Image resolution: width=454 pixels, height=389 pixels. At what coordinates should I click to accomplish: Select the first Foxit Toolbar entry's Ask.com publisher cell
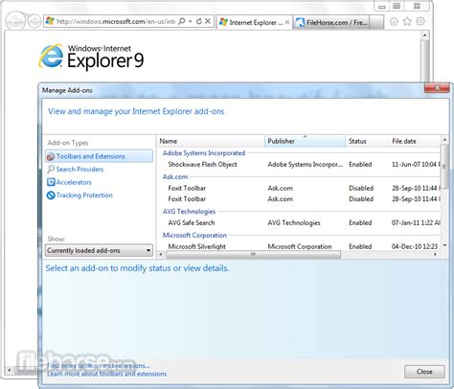[x=280, y=188]
